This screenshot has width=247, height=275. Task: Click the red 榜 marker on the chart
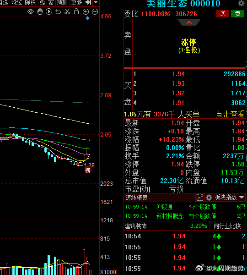[x=87, y=170]
